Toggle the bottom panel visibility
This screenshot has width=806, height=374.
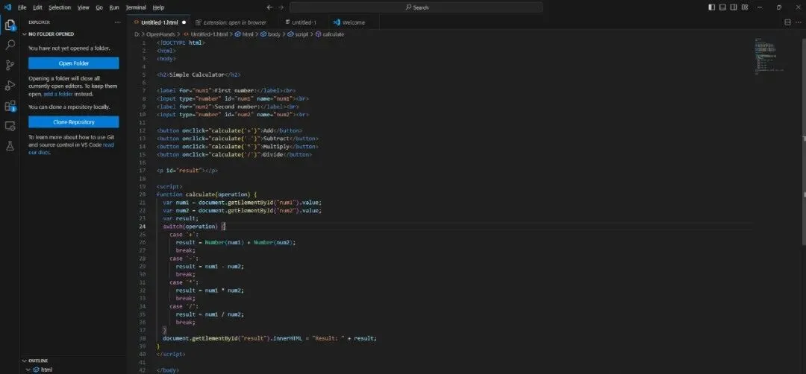pos(722,7)
